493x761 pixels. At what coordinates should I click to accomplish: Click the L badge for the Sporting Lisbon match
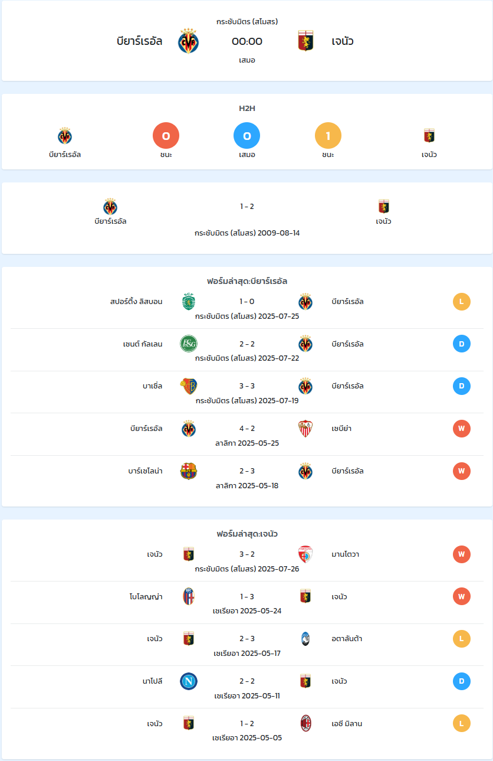461,302
